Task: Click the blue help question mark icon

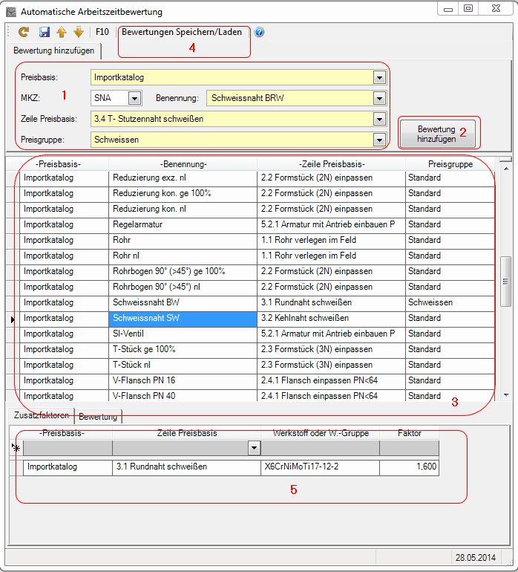Action: (x=259, y=32)
